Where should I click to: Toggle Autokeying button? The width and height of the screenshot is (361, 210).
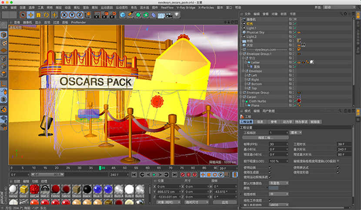pos(189,175)
